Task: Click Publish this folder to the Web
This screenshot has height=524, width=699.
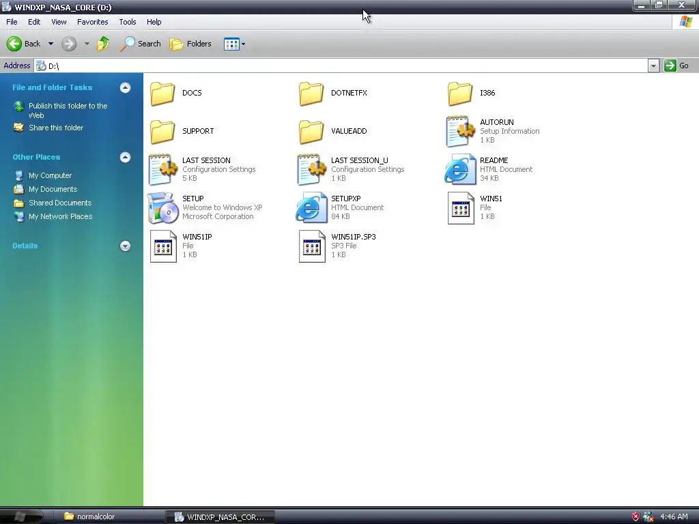Action: [68, 111]
